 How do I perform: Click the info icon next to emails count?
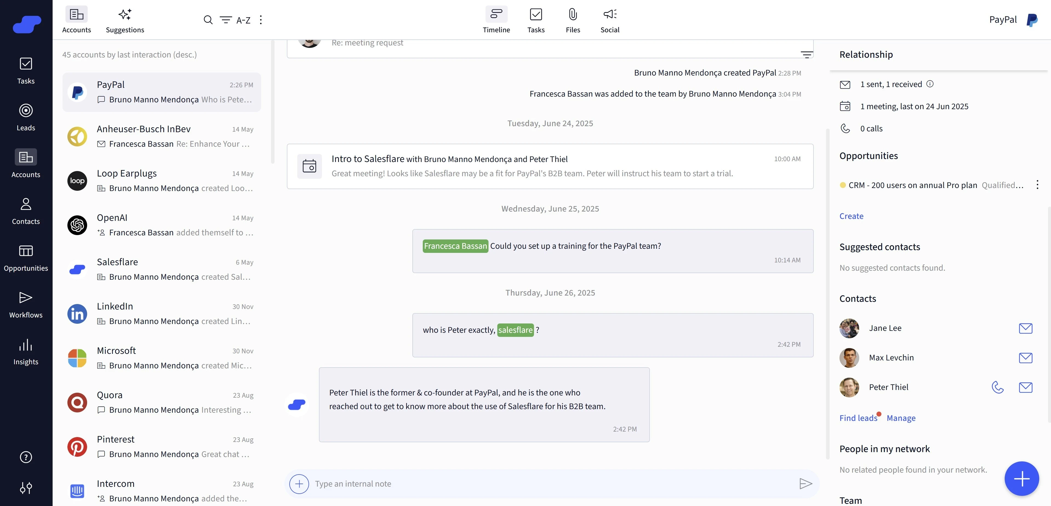(930, 84)
